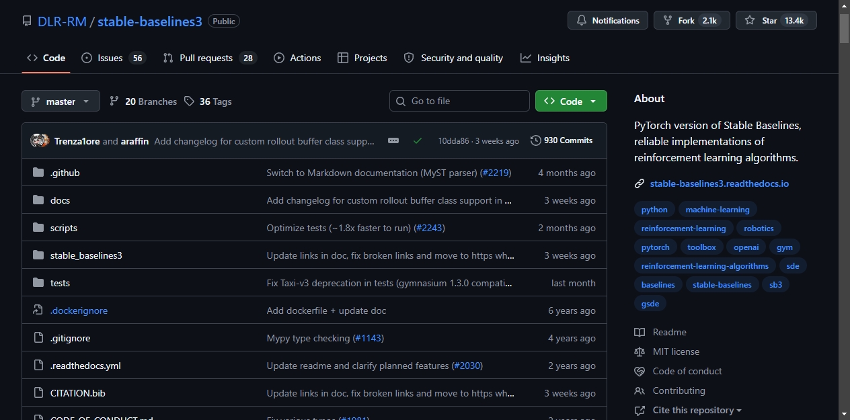The image size is (850, 420).
Task: Open the 10dda86 commit hash link
Action: [x=453, y=141]
